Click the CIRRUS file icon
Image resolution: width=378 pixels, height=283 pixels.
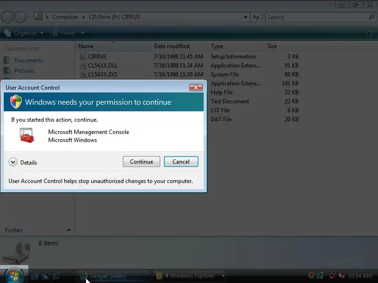point(83,57)
